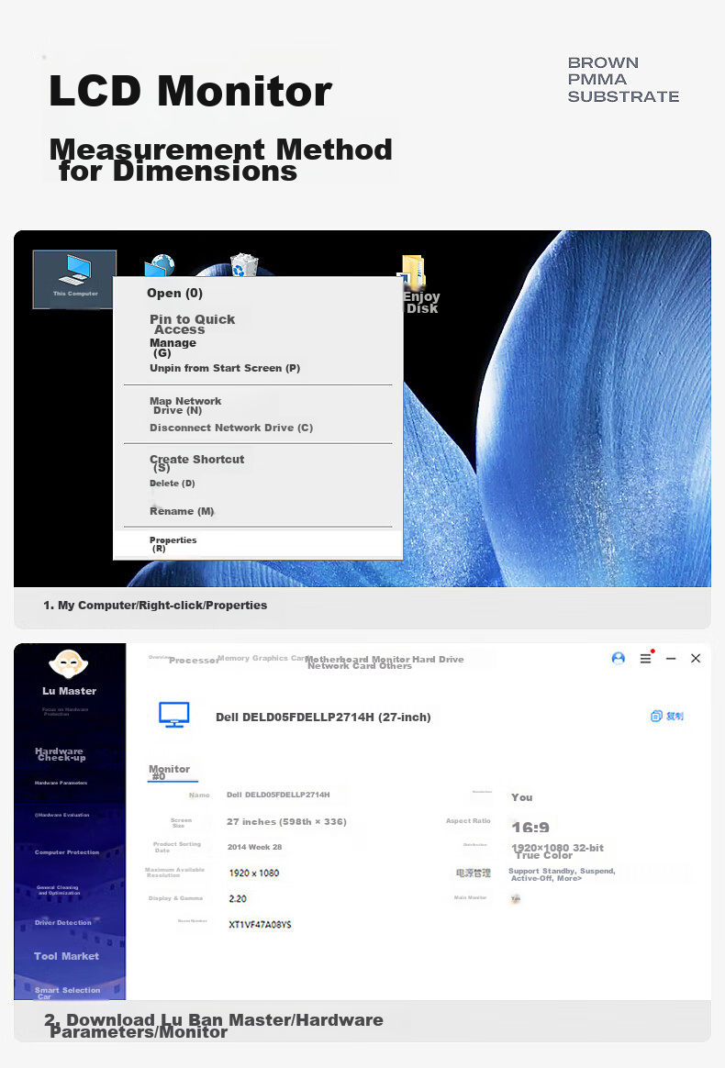
Task: Click Delete (D) menu entry
Action: click(173, 483)
